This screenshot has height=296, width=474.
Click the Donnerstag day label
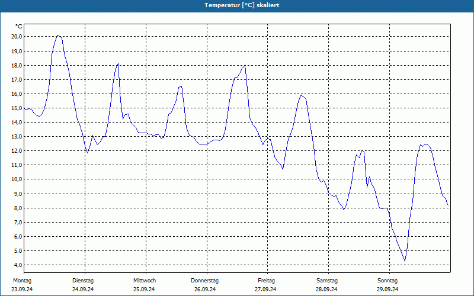click(x=204, y=281)
